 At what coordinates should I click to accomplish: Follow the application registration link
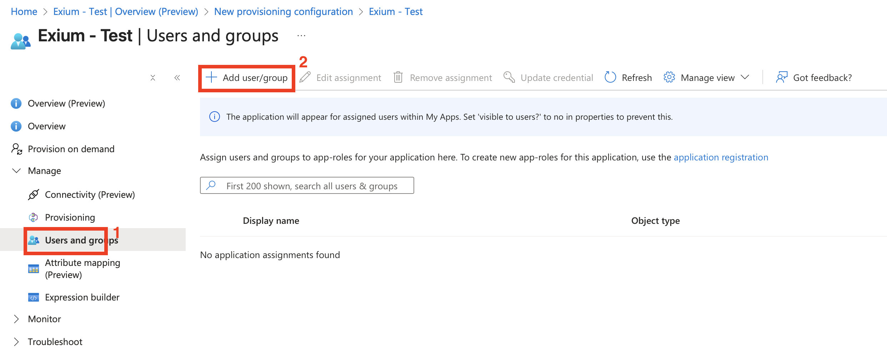point(721,157)
